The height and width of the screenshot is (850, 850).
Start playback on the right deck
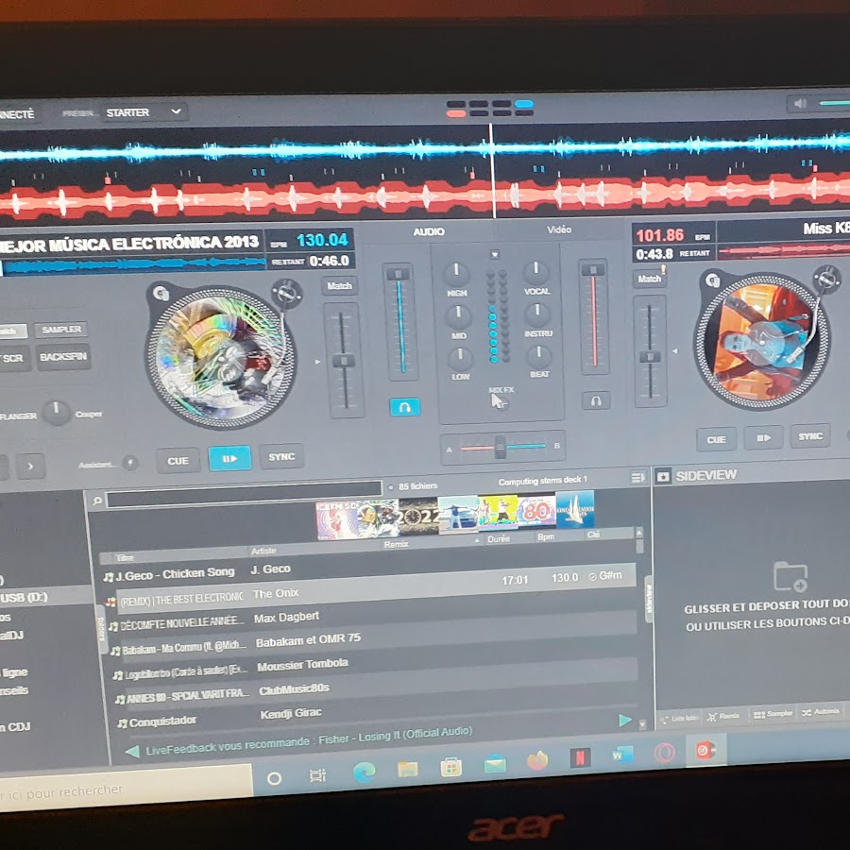[763, 437]
